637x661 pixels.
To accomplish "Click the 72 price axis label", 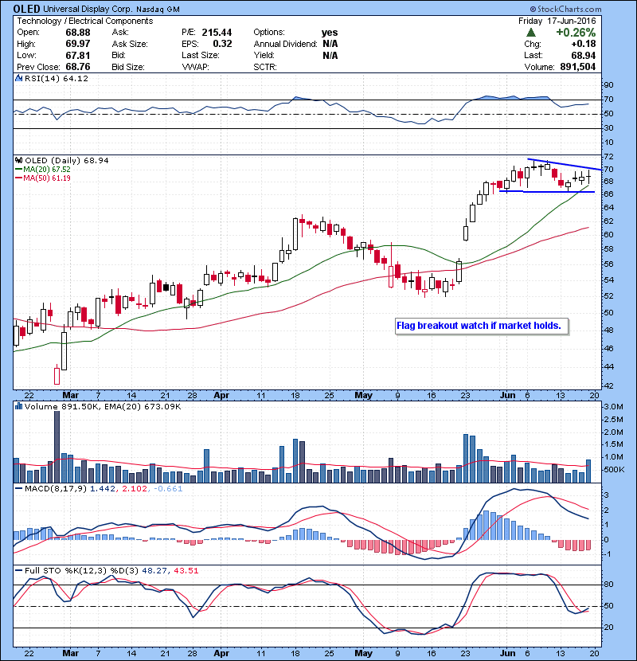I will [x=608, y=157].
